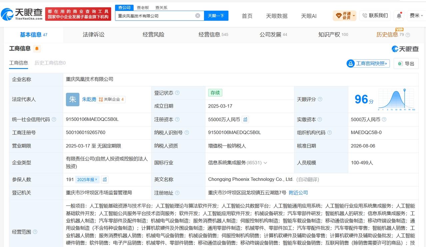Select the 查公司 search tab
Screen dimensions: 426x247
[124, 7]
